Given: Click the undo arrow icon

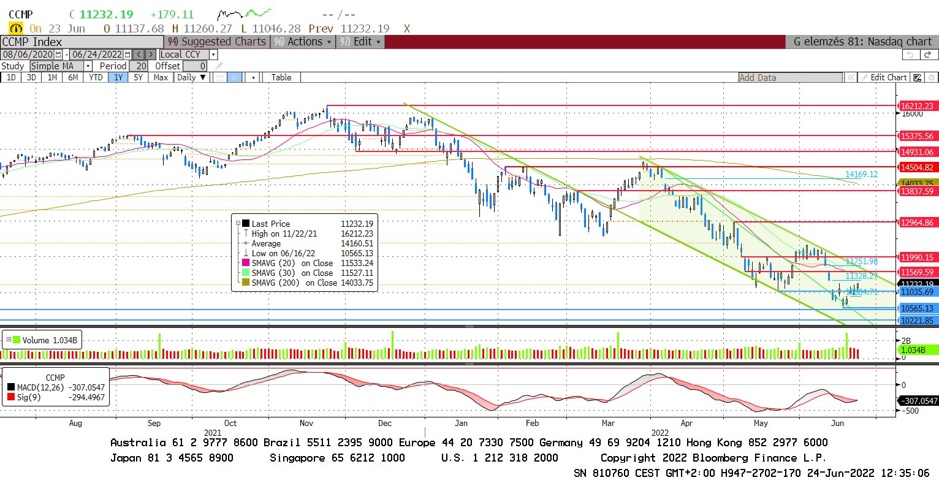Looking at the screenshot, I should coord(910,55).
